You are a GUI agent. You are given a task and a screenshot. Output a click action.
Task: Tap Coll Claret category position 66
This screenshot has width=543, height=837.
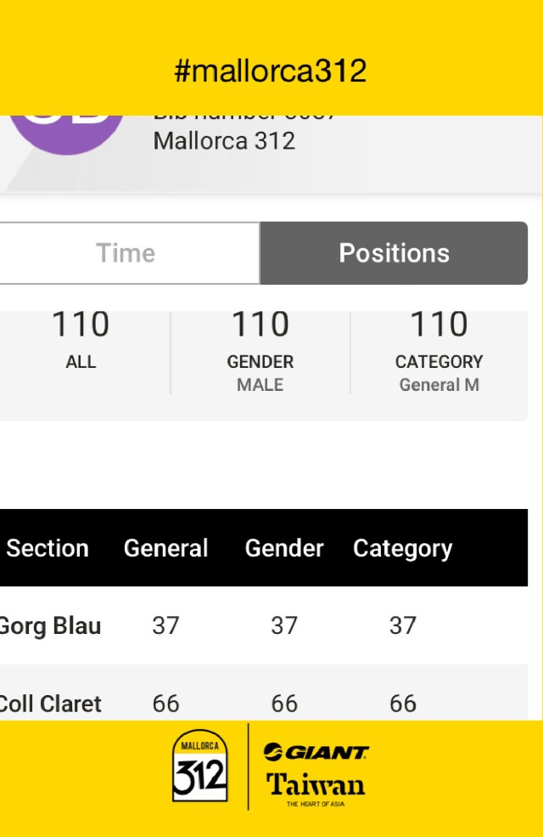tap(402, 704)
